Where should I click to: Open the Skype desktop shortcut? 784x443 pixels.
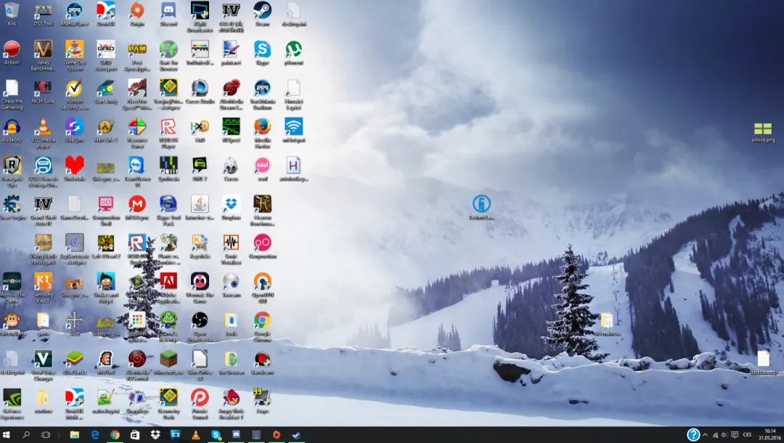coord(263,53)
